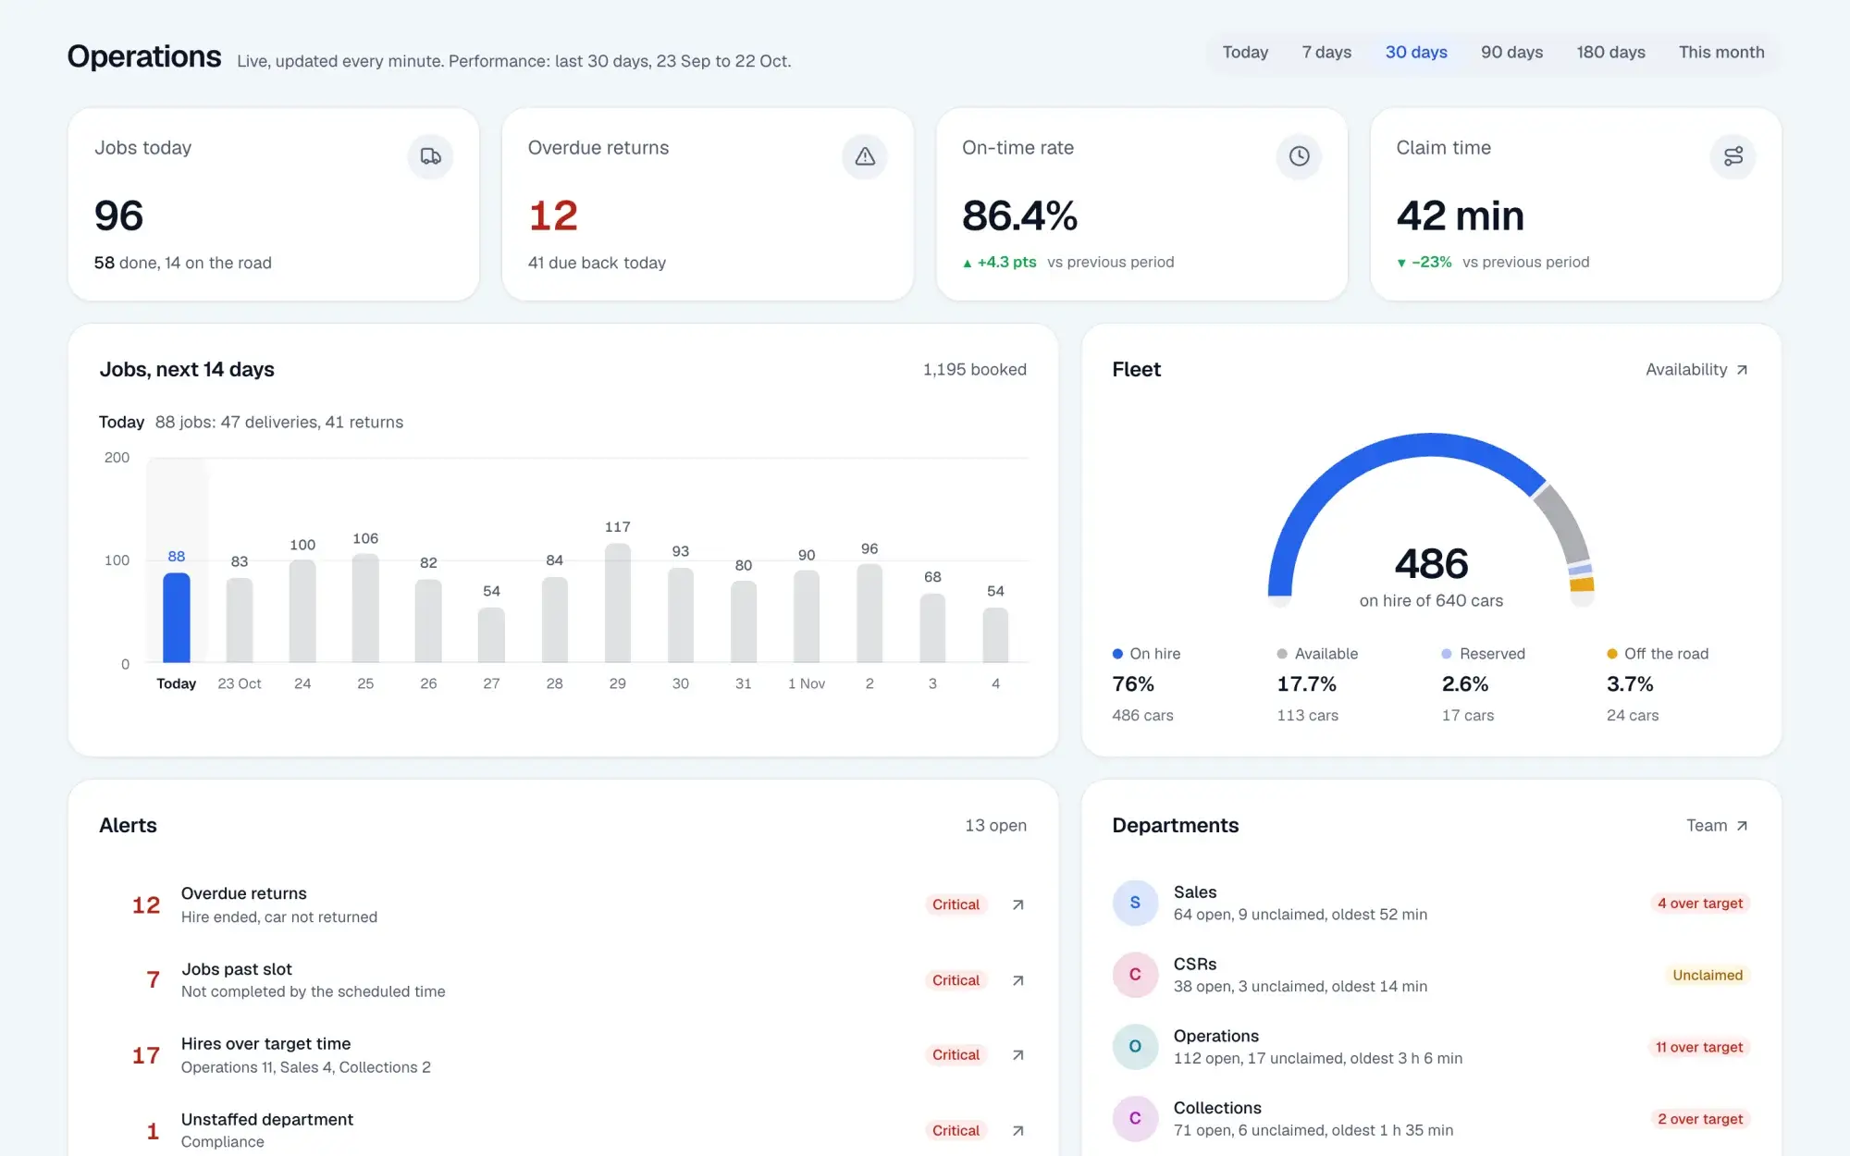Click the −23% claim time change
Screen dimensions: 1850x1156
point(1424,263)
